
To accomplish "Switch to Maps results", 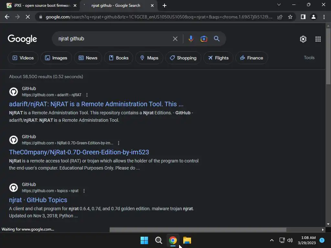I will [149, 58].
